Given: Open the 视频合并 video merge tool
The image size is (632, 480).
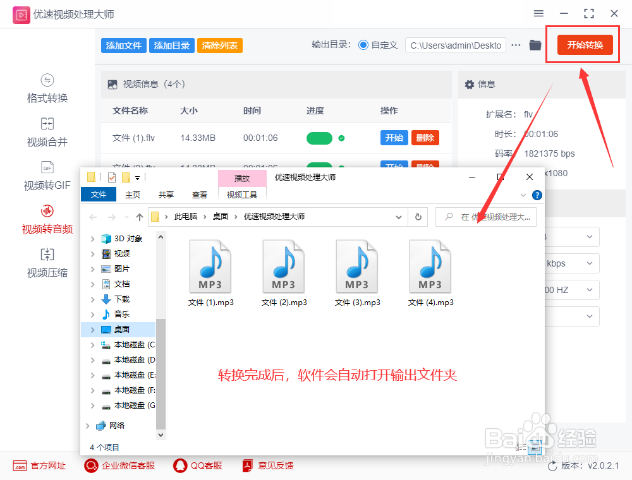Looking at the screenshot, I should tap(47, 133).
